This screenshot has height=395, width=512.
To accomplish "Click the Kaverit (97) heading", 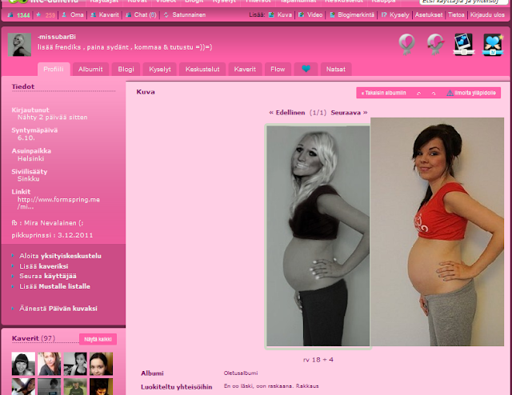I will click(x=34, y=338).
